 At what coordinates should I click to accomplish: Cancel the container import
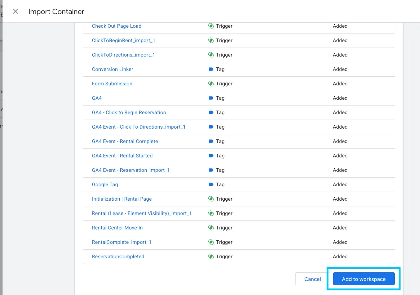(312, 279)
